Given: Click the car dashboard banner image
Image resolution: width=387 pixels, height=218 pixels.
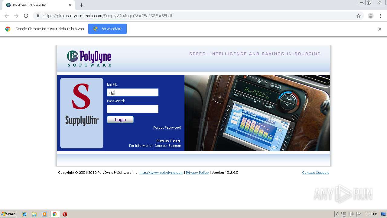Looking at the screenshot, I should [257, 113].
